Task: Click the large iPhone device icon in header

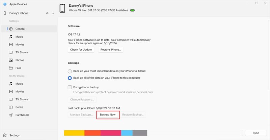Action: (x=62, y=8)
